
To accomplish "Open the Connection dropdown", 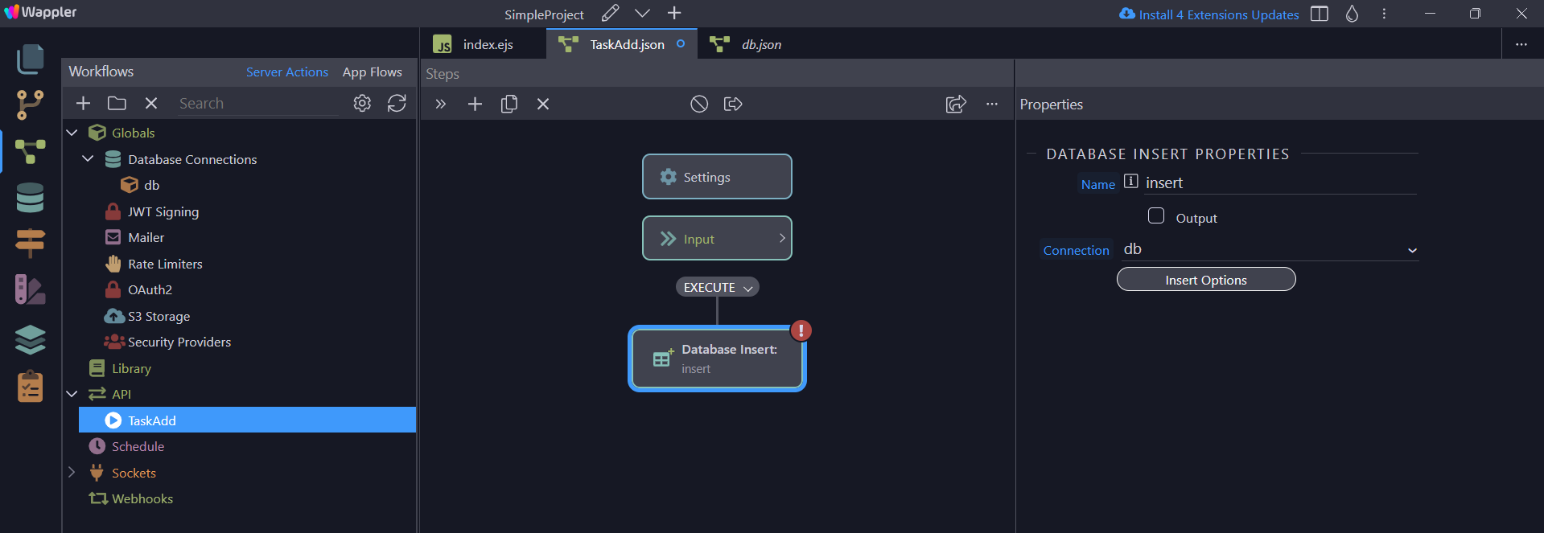I will [x=1269, y=250].
